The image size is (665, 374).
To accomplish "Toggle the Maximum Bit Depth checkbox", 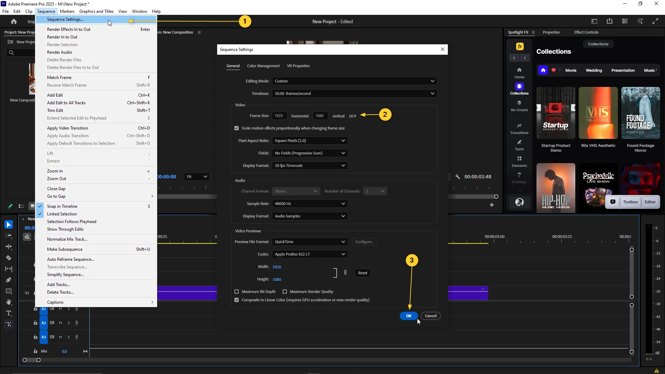I will click(237, 292).
